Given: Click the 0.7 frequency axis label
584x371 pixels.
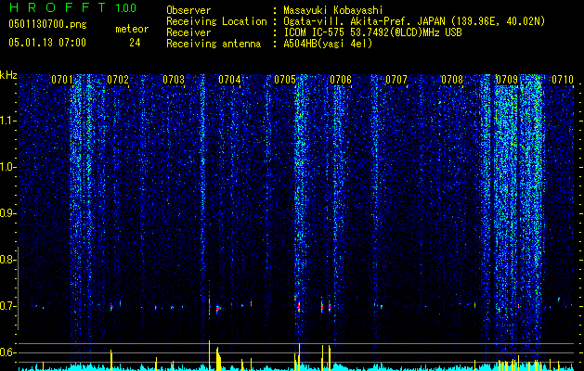Looking at the screenshot, I should click(8, 306).
